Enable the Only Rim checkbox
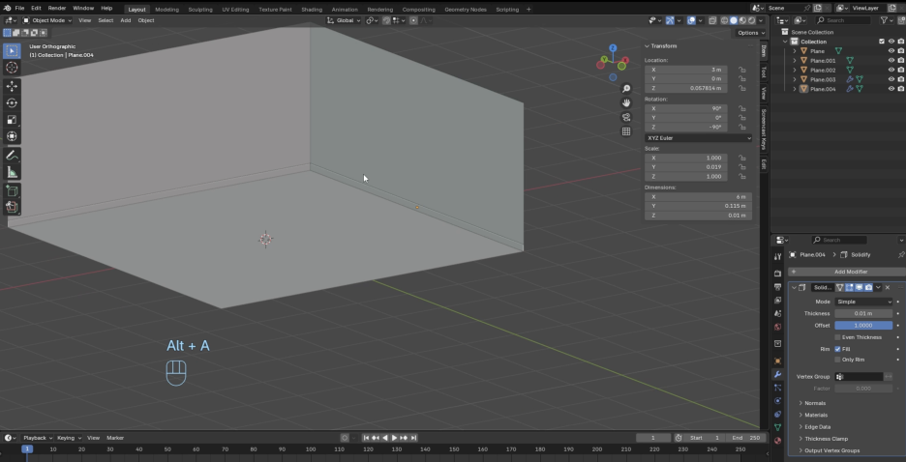906x462 pixels. click(x=837, y=360)
